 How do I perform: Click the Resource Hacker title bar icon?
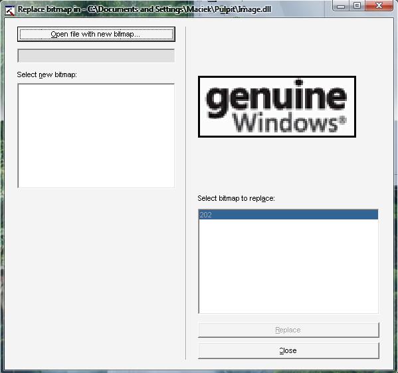(10, 11)
